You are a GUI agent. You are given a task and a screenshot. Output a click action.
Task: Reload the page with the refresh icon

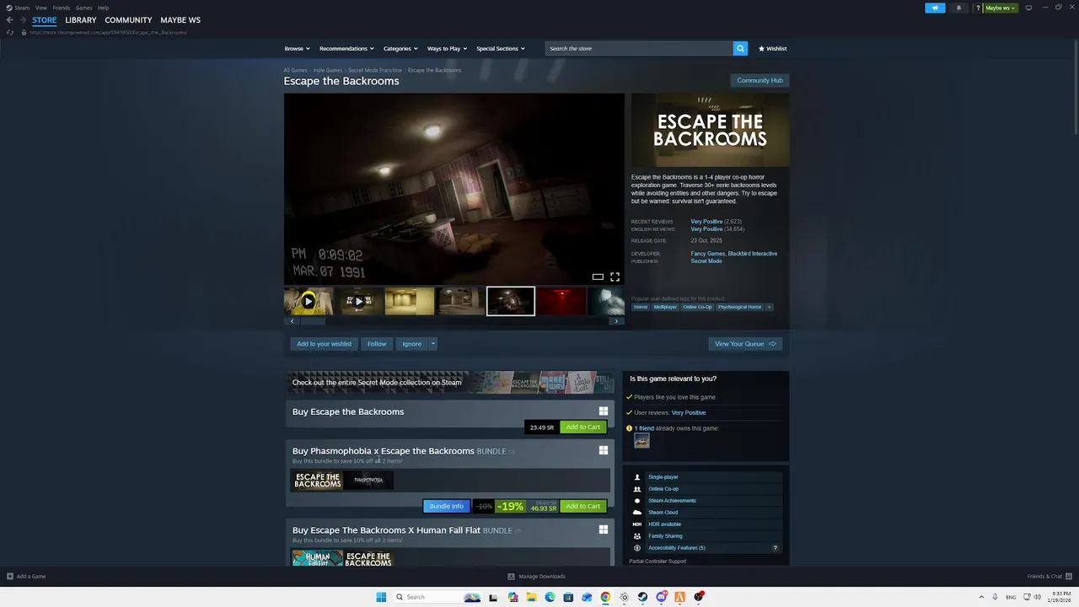coord(10,32)
